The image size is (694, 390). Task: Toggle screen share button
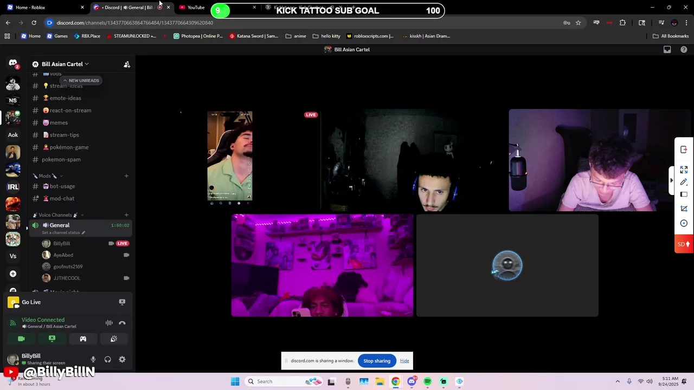[x=52, y=339]
